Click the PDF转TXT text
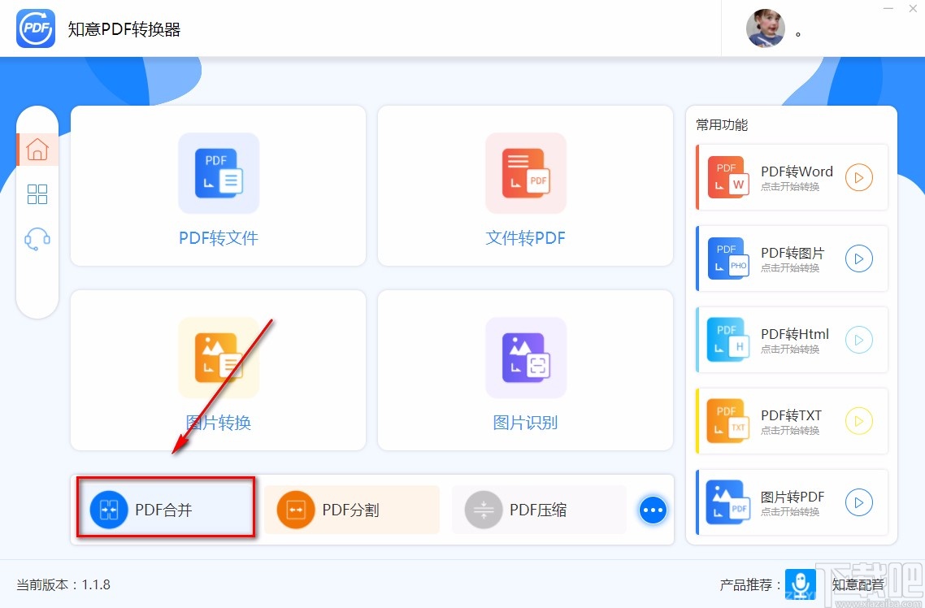Viewport: 925px width, 608px height. click(x=792, y=415)
